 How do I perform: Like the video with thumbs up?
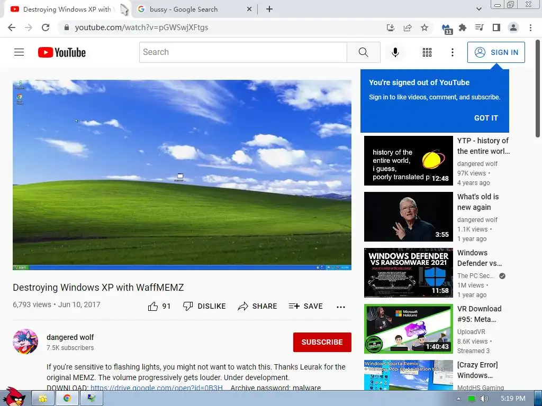tap(159, 306)
